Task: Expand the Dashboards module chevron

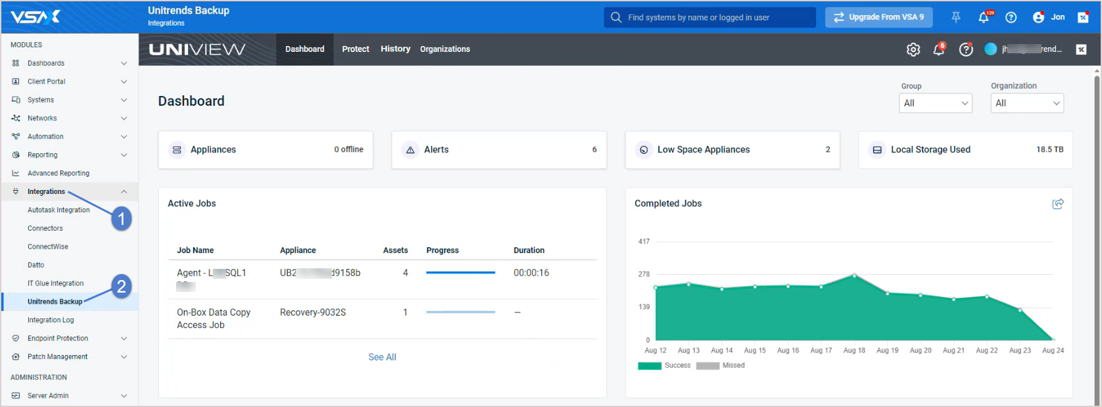Action: [x=124, y=63]
